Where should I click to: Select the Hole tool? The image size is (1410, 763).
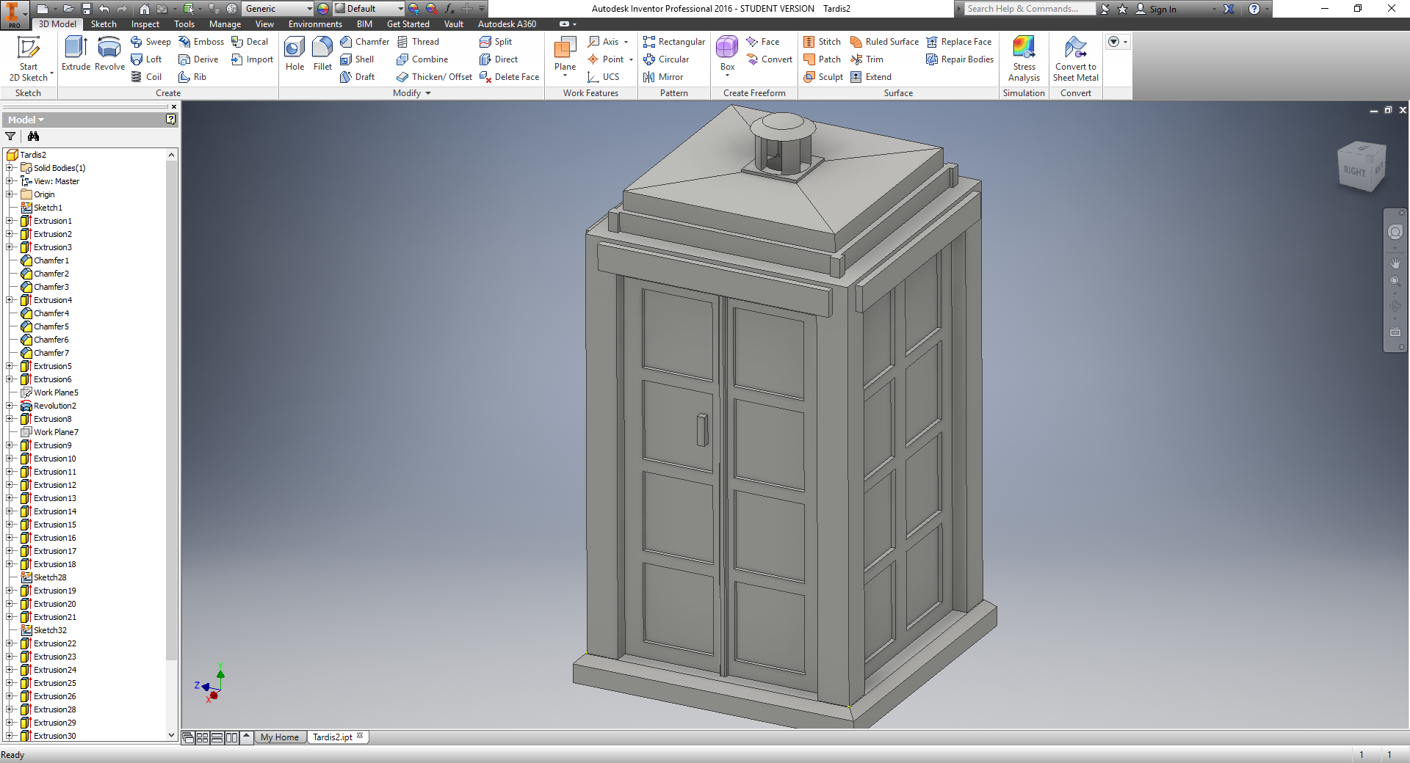(x=294, y=54)
